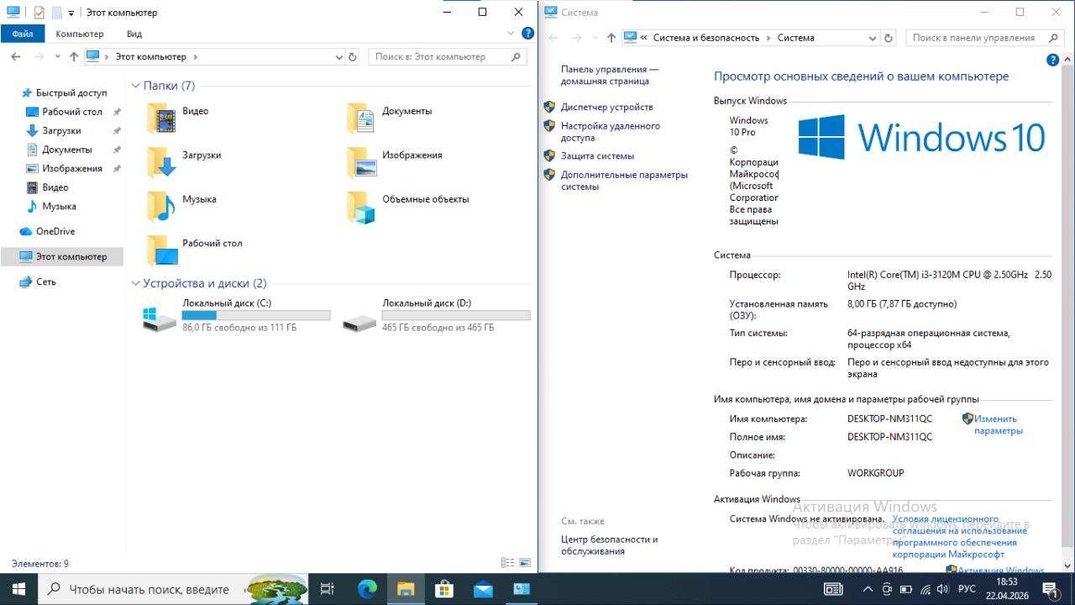The width and height of the screenshot is (1075, 605).
Task: Select Локальный диск (C:) drive icon
Action: pyautogui.click(x=160, y=318)
